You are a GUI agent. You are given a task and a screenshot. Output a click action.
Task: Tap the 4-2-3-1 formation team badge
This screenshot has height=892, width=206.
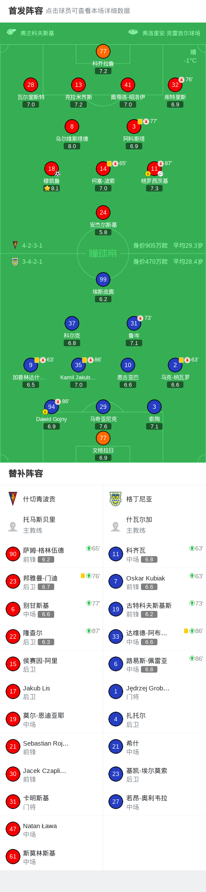(15, 245)
